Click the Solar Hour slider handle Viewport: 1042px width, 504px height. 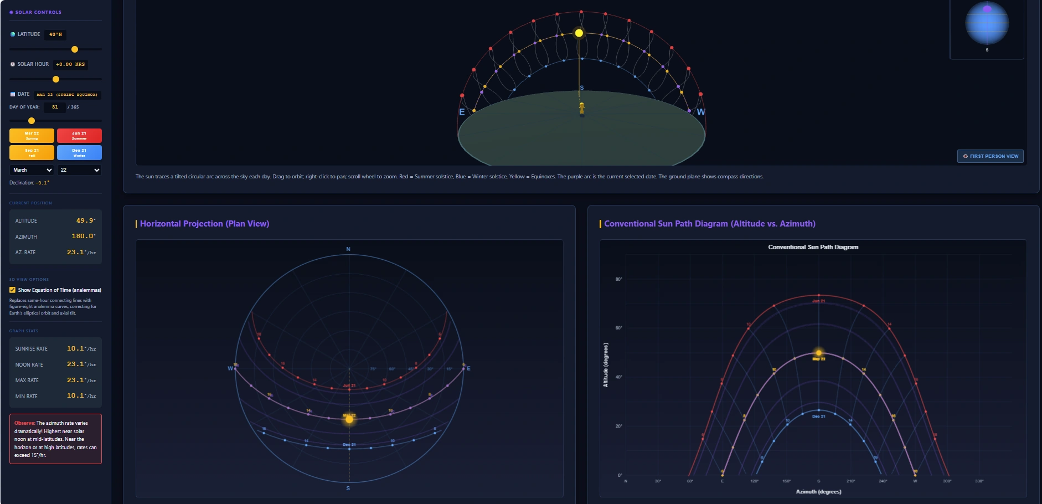click(x=56, y=79)
